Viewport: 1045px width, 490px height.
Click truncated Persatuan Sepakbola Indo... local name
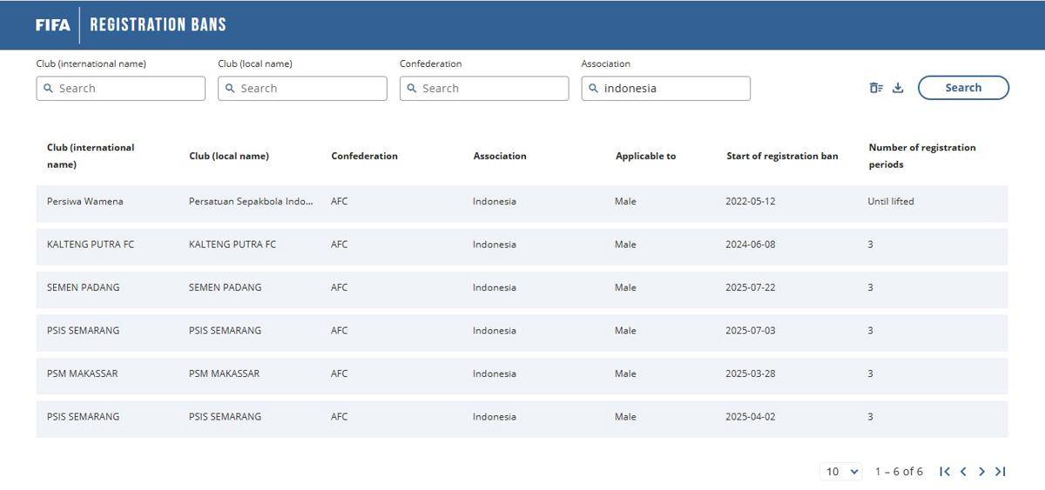click(x=251, y=201)
